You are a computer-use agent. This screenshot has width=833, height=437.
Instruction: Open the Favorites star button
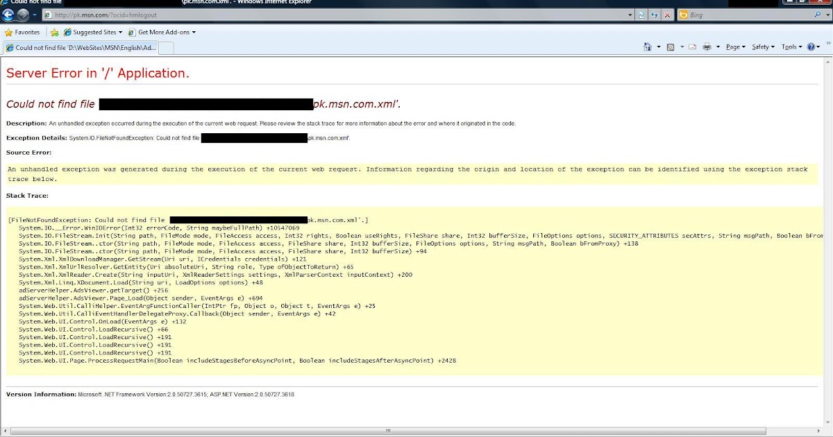pos(22,32)
